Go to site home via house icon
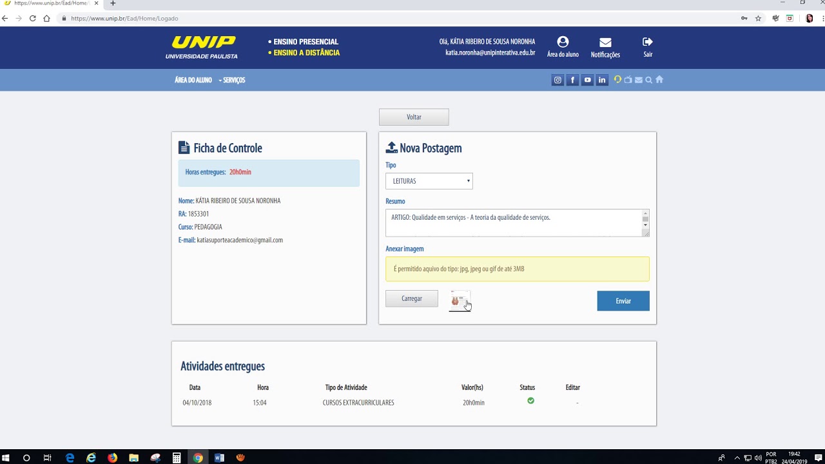 (x=659, y=79)
